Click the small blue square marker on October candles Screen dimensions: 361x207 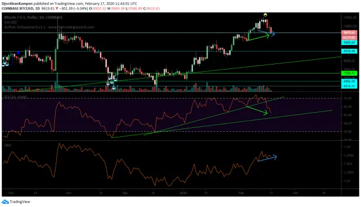click(18, 53)
